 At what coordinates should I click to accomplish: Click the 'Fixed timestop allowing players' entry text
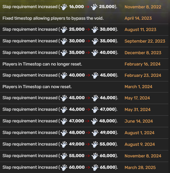point(53,18)
